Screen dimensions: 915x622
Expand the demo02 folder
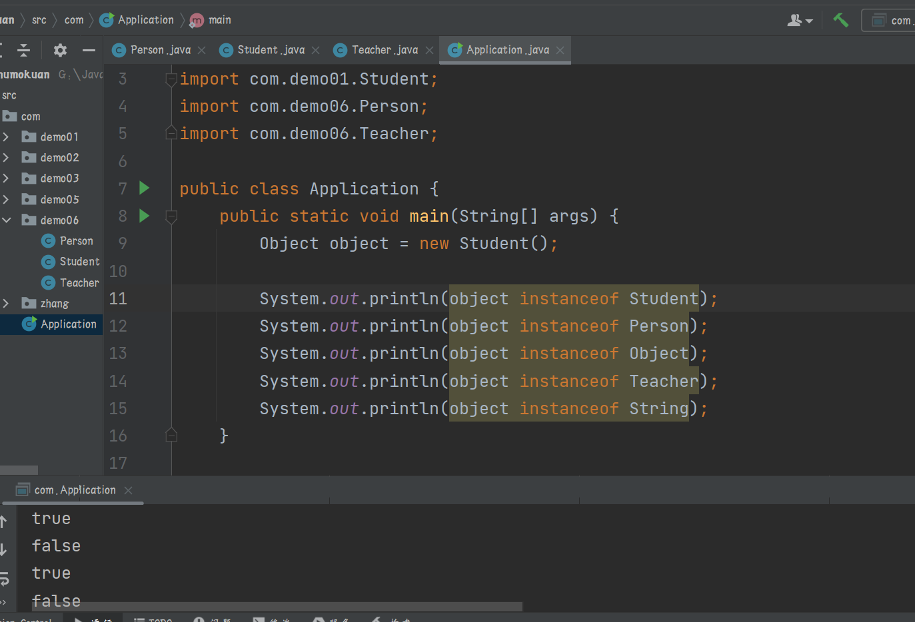click(x=6, y=158)
